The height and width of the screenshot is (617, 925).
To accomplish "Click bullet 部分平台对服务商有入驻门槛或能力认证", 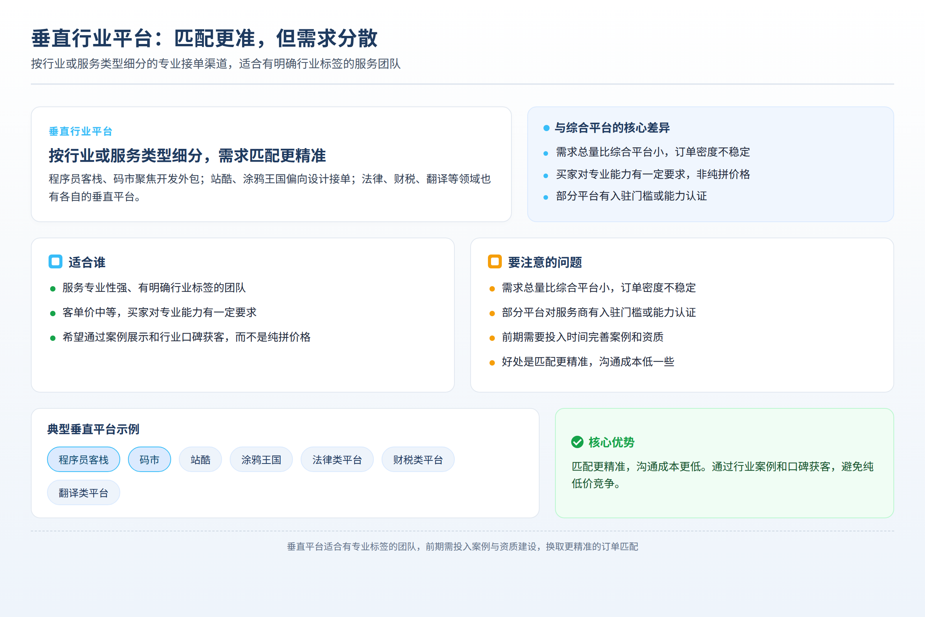I will pos(599,312).
